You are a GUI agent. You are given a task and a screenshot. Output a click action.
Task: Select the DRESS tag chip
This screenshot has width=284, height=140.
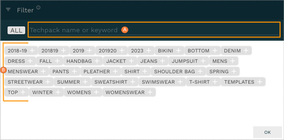click(x=16, y=61)
